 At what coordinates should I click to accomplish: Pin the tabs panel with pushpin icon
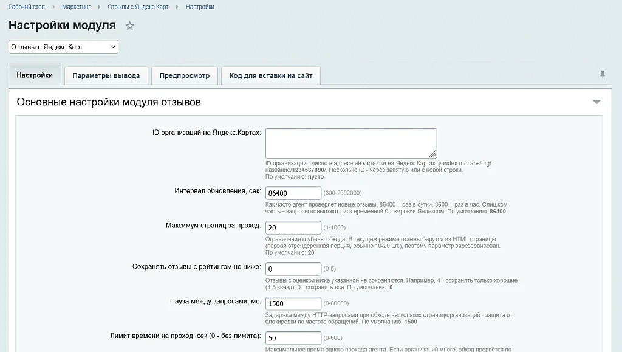click(602, 75)
